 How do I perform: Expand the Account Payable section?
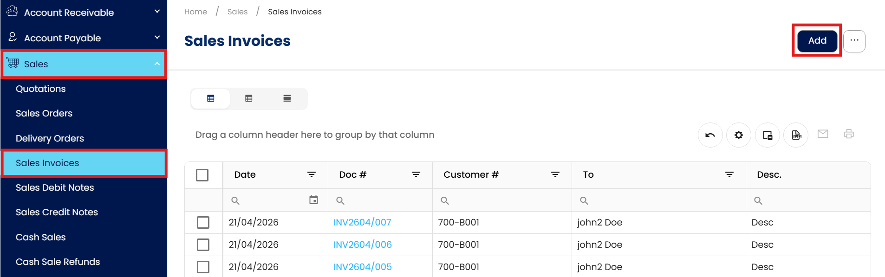click(157, 38)
